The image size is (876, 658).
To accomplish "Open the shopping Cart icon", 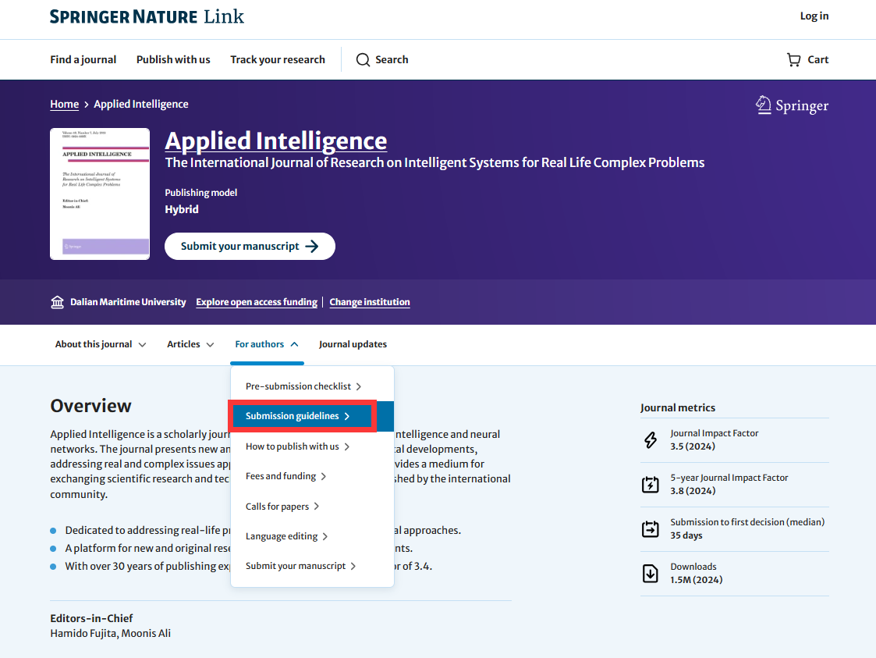I will point(794,59).
